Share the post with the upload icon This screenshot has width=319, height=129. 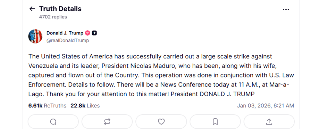click(x=269, y=122)
